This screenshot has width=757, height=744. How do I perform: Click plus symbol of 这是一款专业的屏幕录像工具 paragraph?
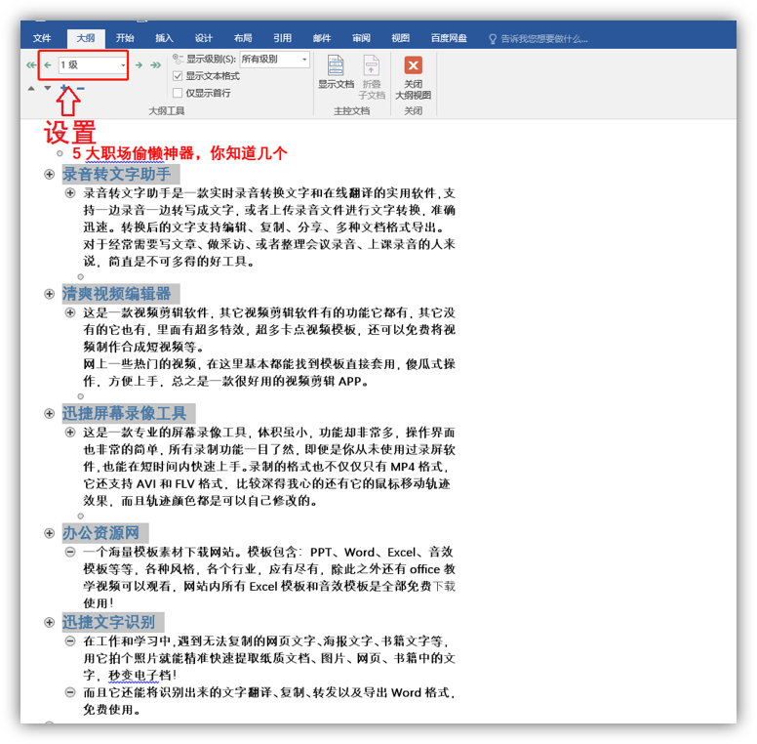pos(70,432)
